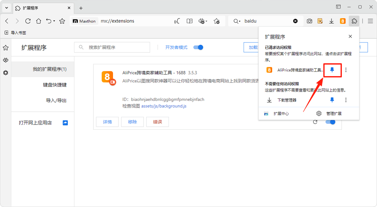Go to the home page
This screenshot has height=207, width=377.
39,21
